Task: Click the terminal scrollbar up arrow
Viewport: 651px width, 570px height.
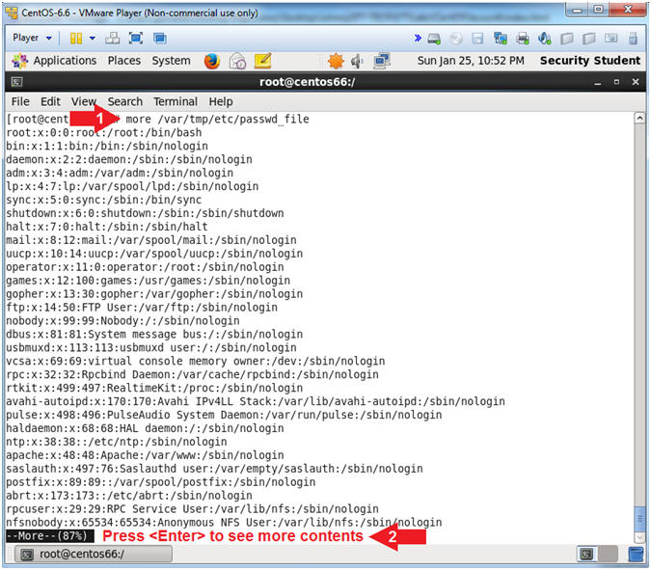Action: [x=639, y=119]
